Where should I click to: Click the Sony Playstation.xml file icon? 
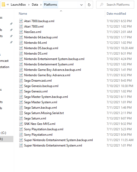click(21, 135)
